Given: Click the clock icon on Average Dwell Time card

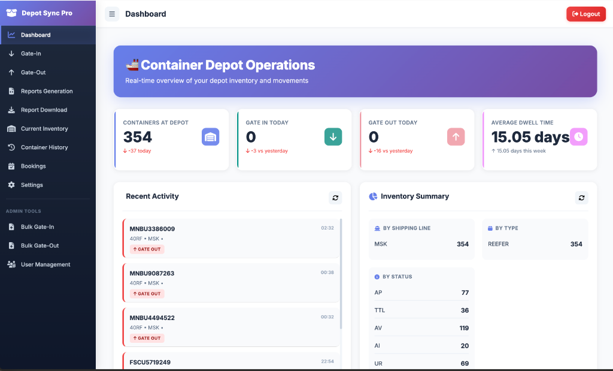Looking at the screenshot, I should [578, 137].
